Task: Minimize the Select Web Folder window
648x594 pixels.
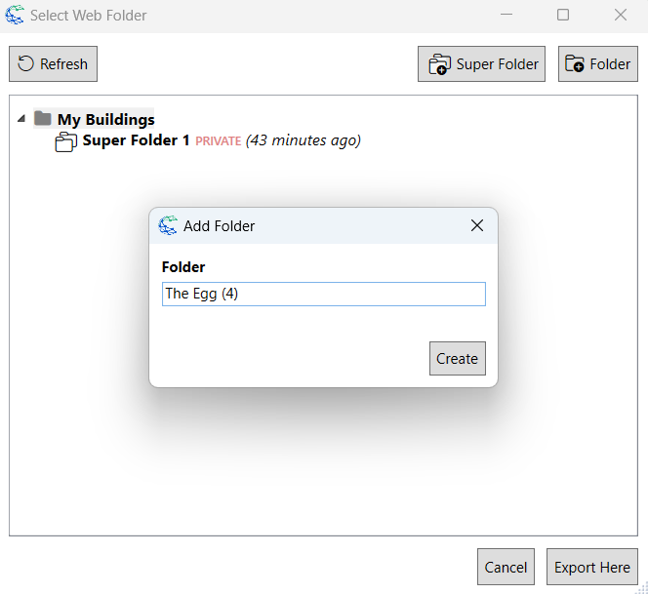Action: (506, 15)
